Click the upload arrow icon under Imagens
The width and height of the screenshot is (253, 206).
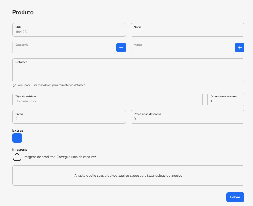pyautogui.click(x=17, y=157)
